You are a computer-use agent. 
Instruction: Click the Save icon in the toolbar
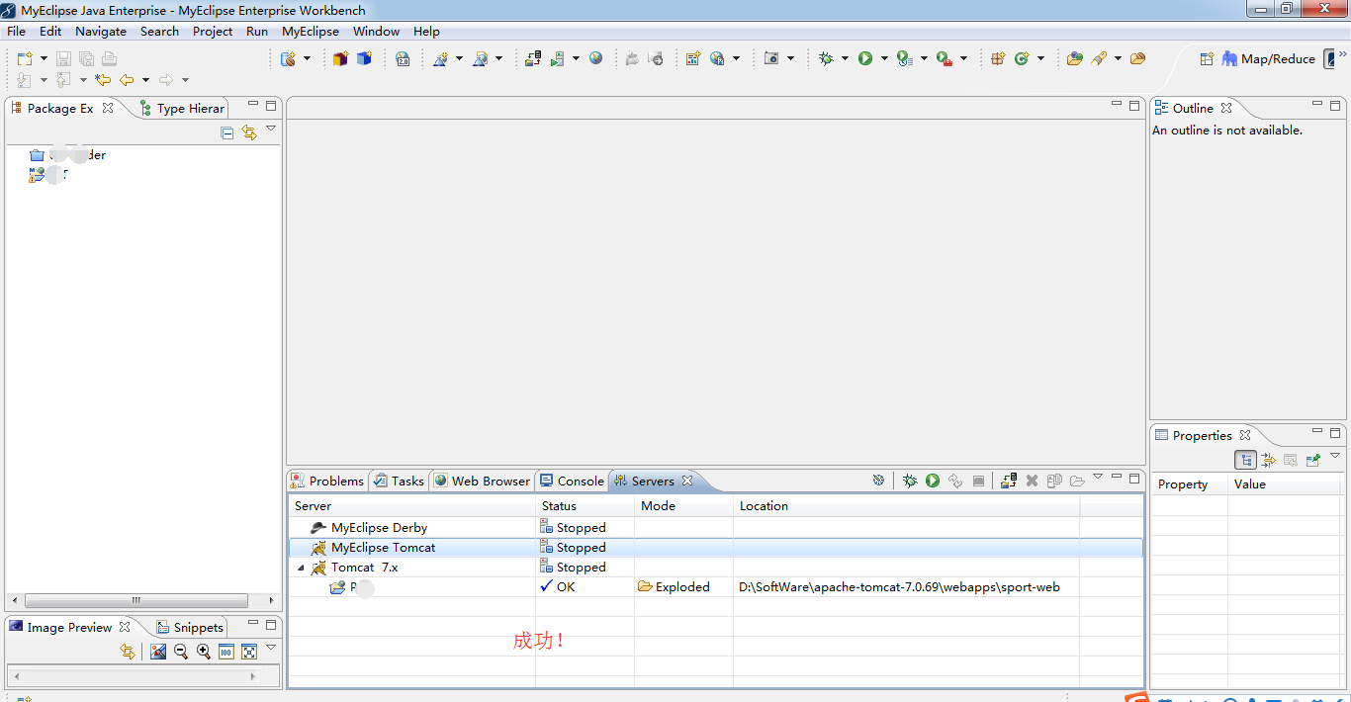[x=63, y=59]
